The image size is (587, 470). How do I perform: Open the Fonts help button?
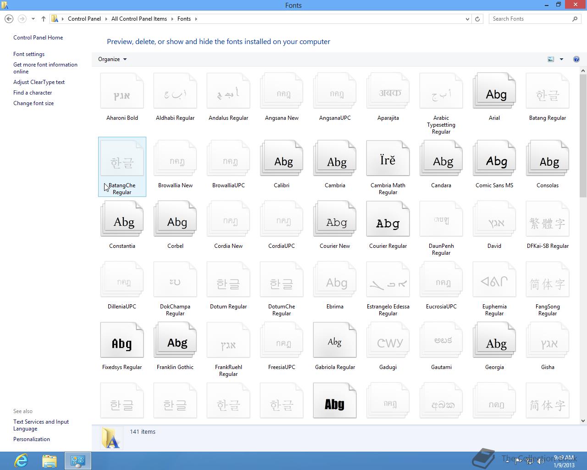point(576,59)
